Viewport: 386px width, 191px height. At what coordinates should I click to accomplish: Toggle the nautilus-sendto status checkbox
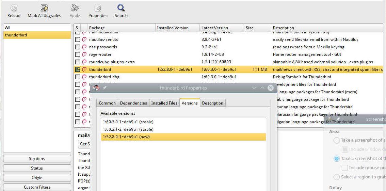tap(78, 39)
